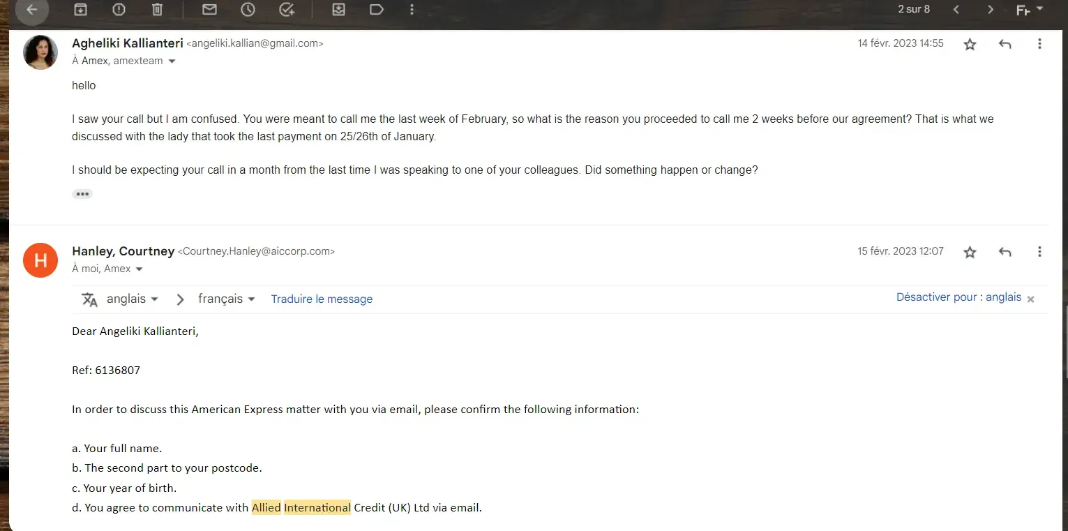Click Désactiver pour : anglais link
This screenshot has width=1068, height=531.
tap(958, 297)
